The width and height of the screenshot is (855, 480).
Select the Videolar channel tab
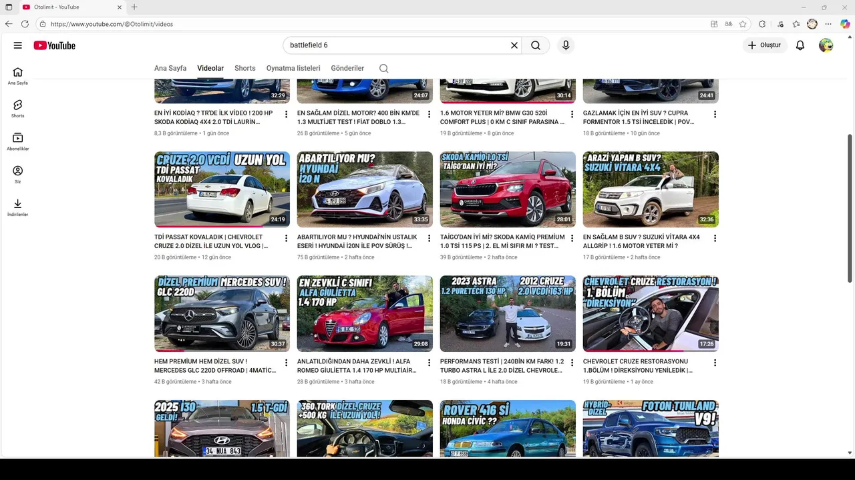210,68
